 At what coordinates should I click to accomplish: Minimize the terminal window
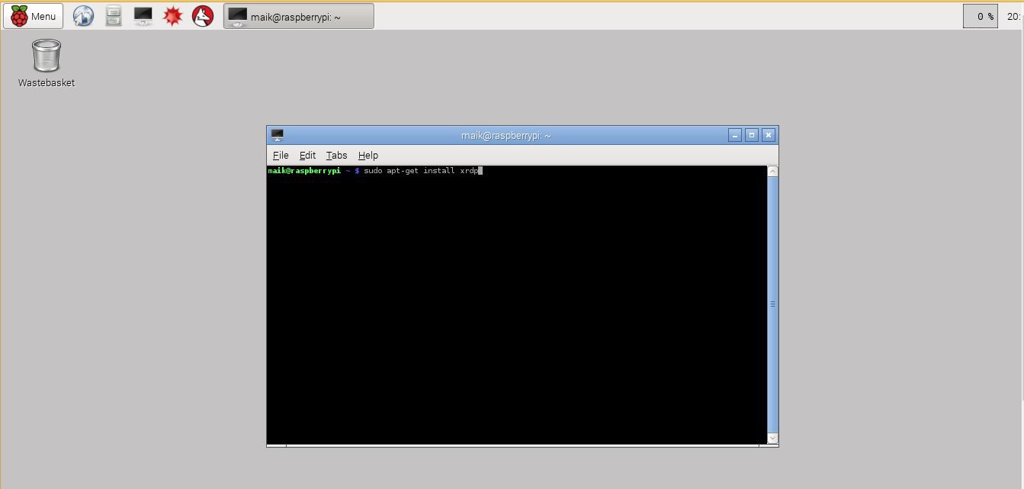[x=734, y=135]
